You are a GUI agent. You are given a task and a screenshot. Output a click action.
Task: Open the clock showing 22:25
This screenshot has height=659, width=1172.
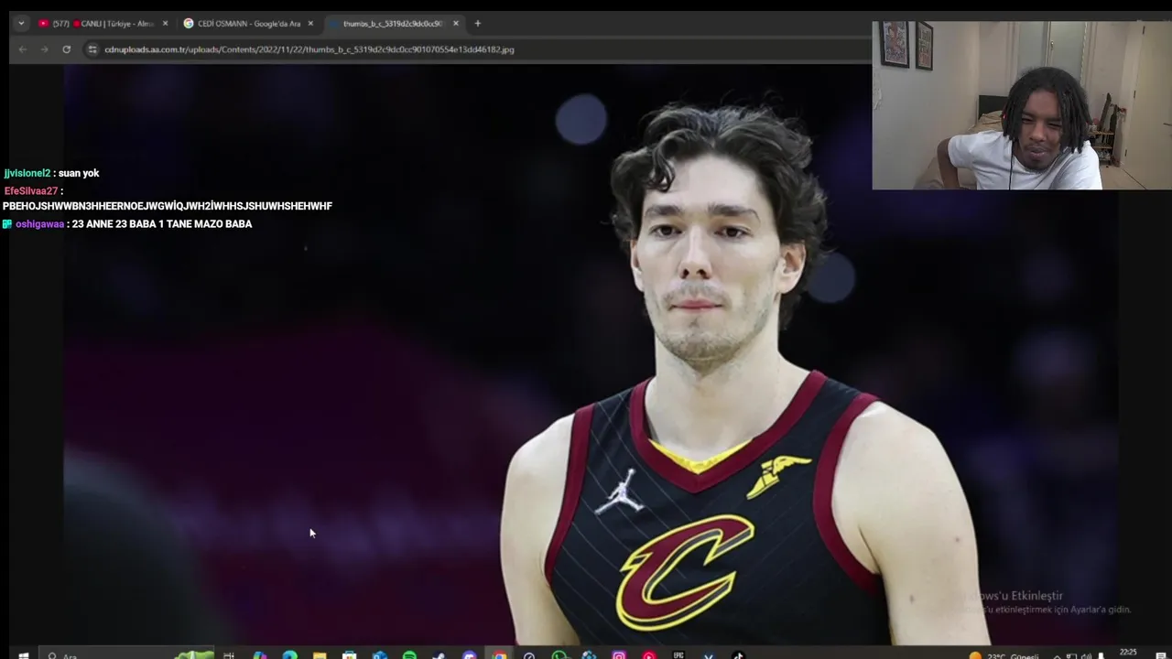pos(1128,653)
